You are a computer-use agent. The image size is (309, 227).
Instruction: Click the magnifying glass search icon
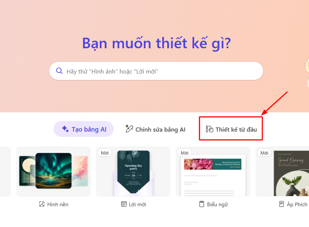point(59,71)
